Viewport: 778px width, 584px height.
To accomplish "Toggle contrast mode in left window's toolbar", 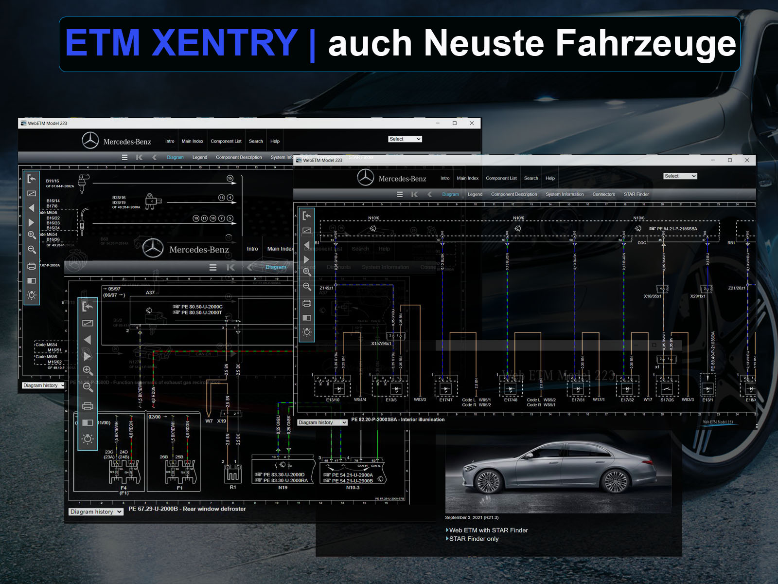I will (32, 281).
